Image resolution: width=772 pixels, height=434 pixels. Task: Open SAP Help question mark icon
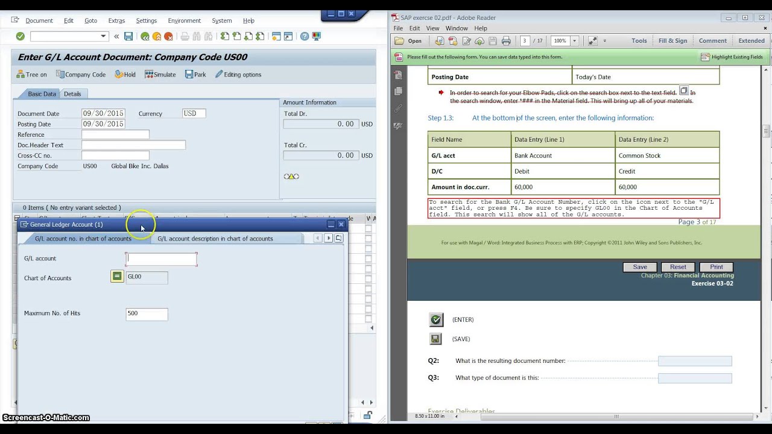coord(305,37)
